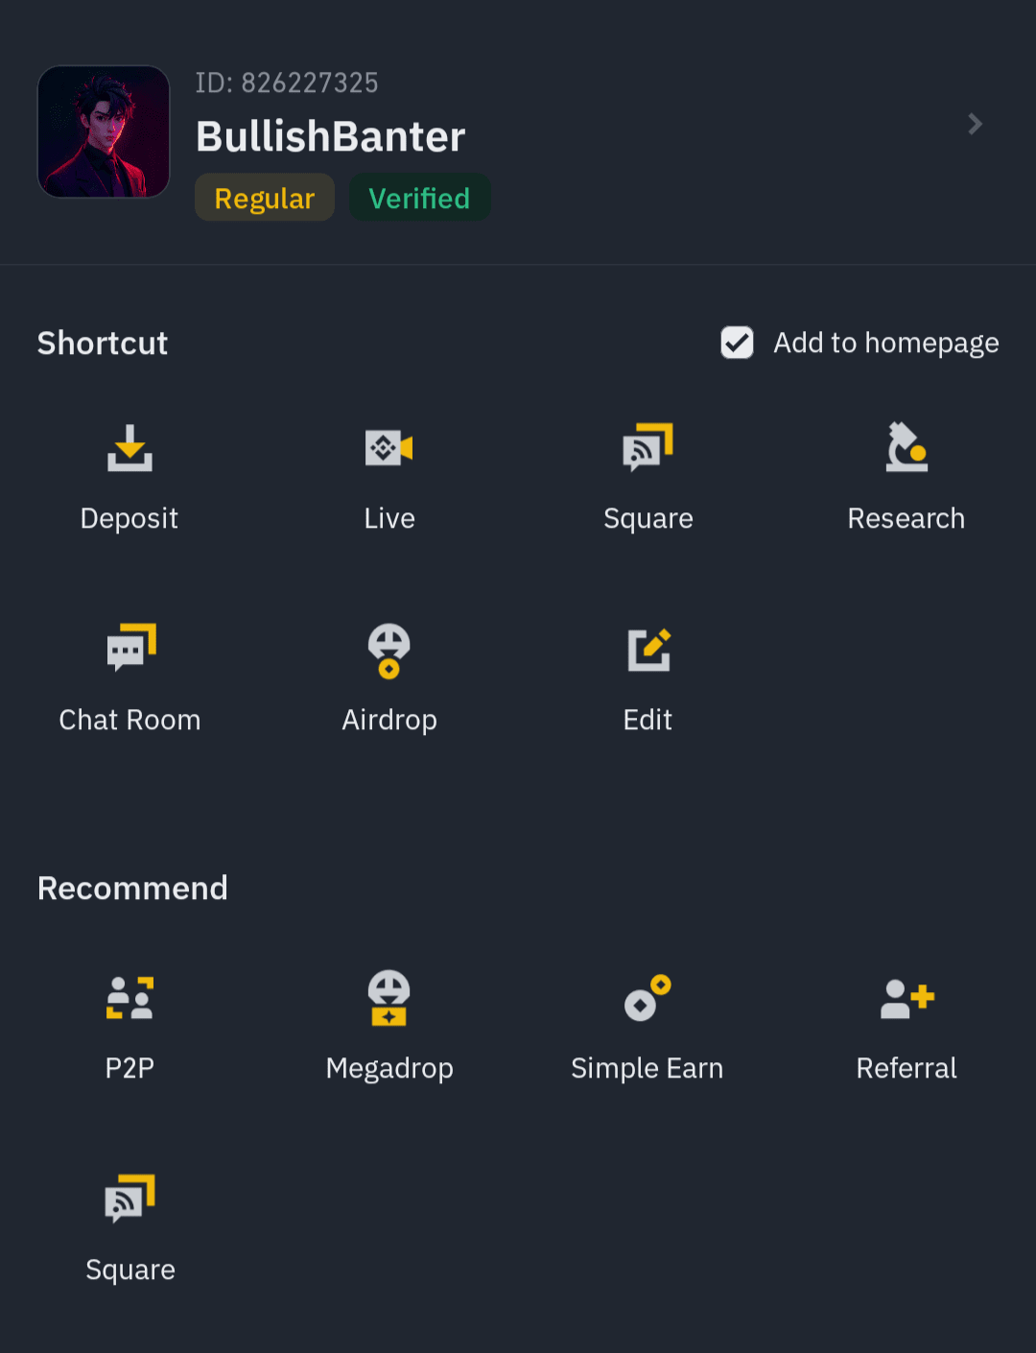
Task: Open Square in the Shortcut section
Action: [x=647, y=448]
